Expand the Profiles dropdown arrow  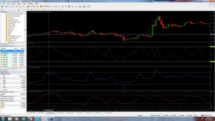point(8,6)
